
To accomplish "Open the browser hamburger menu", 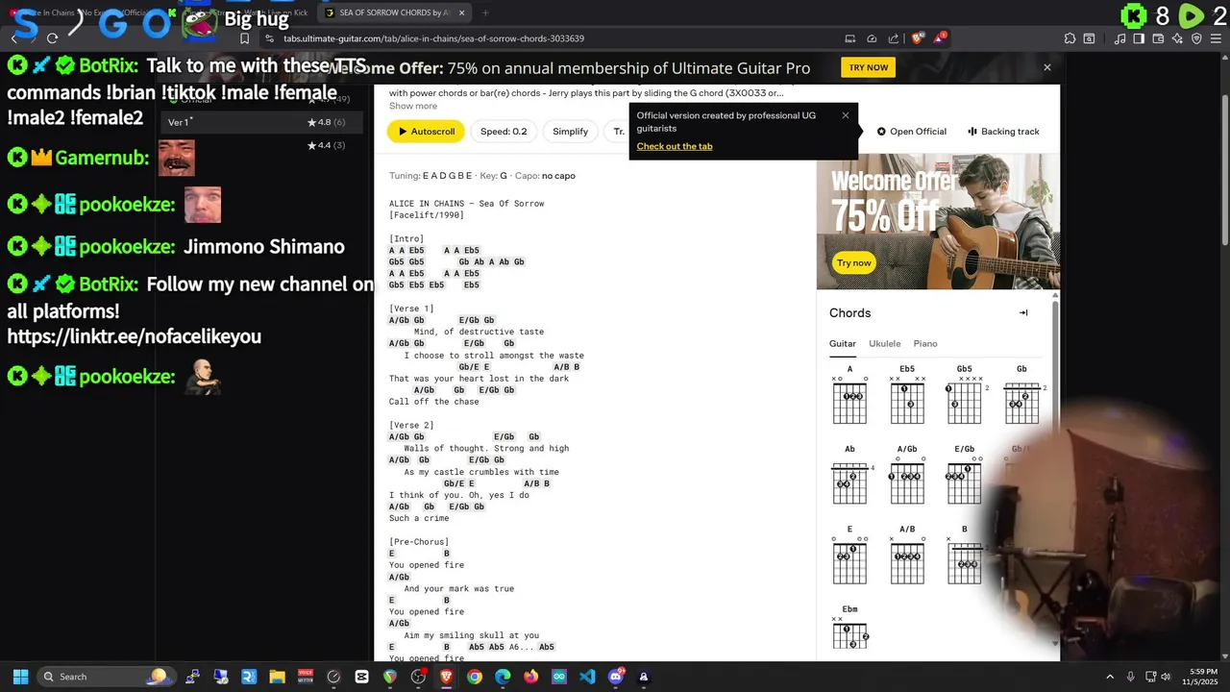I will click(1216, 38).
